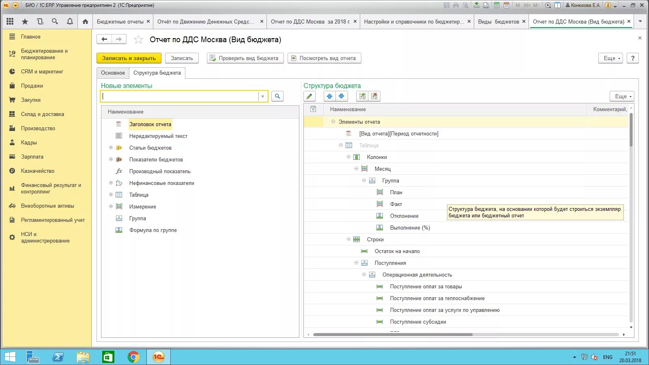Open Казначейство section in sidebar
The width and height of the screenshot is (649, 365).
tap(38, 171)
